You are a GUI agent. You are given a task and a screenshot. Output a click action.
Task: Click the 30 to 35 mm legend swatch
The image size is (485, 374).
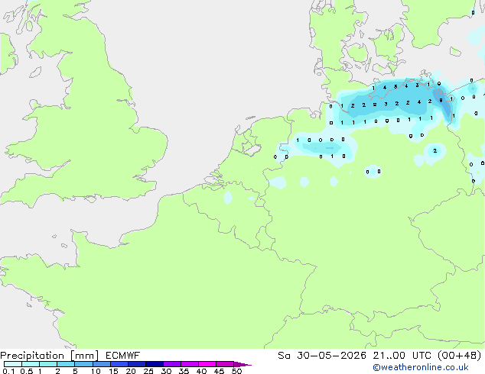(172, 364)
